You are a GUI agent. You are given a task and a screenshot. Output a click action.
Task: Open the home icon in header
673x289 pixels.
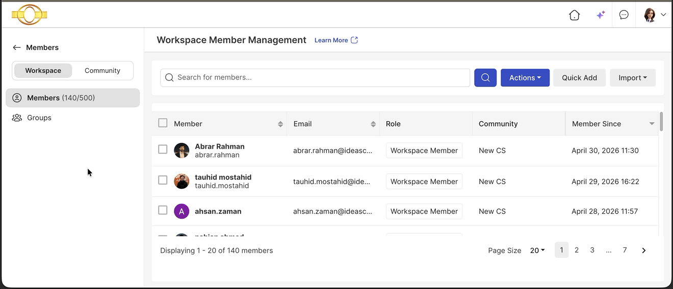575,15
